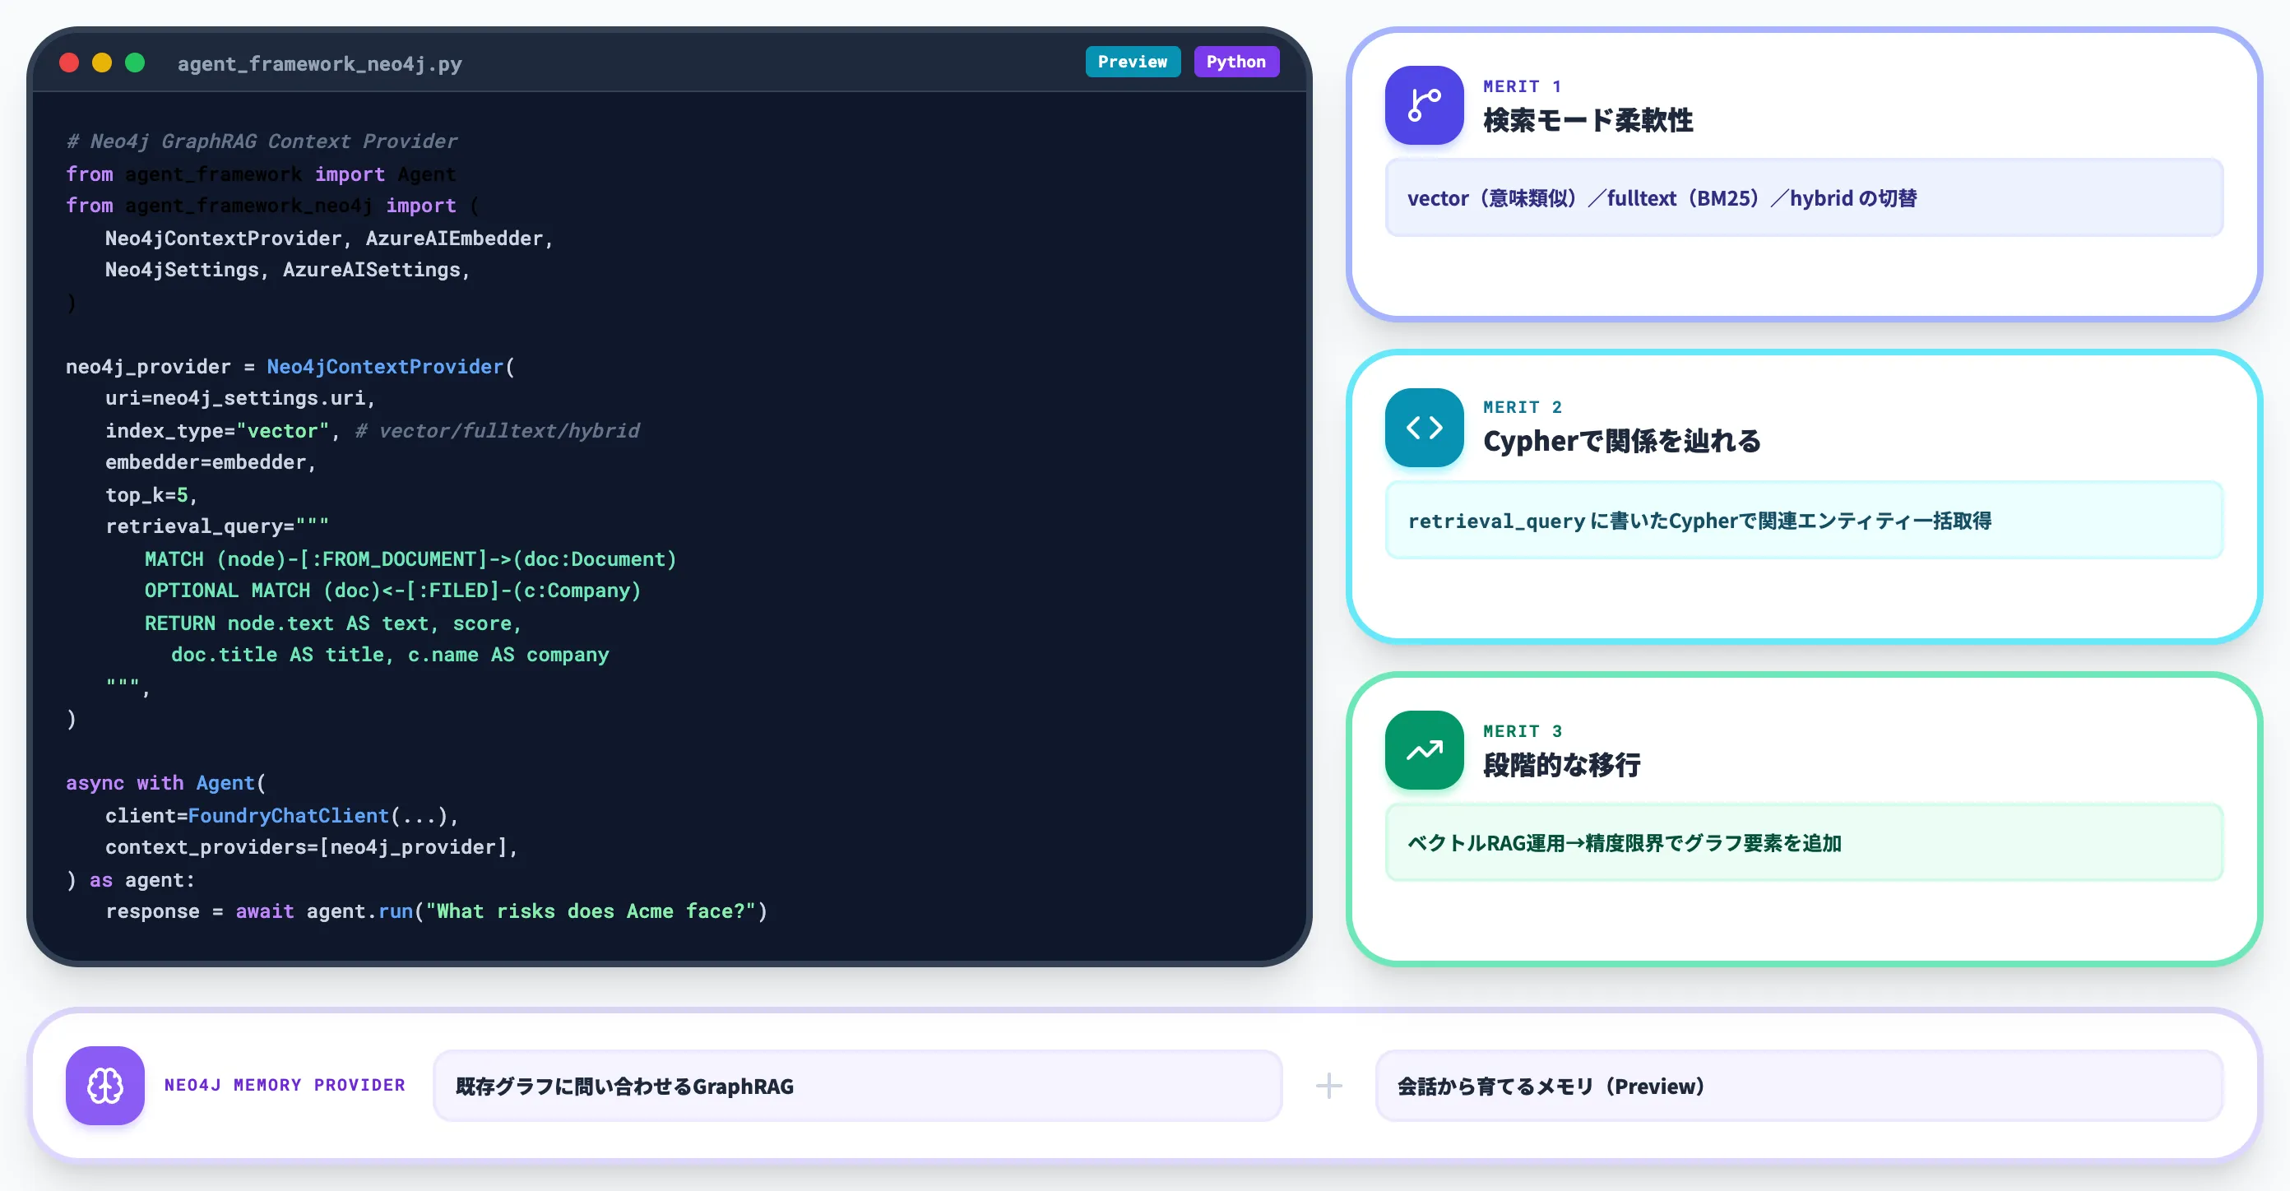Viewport: 2290px width, 1191px height.
Task: Click the 'embedder=embedder,' line
Action: [211, 462]
